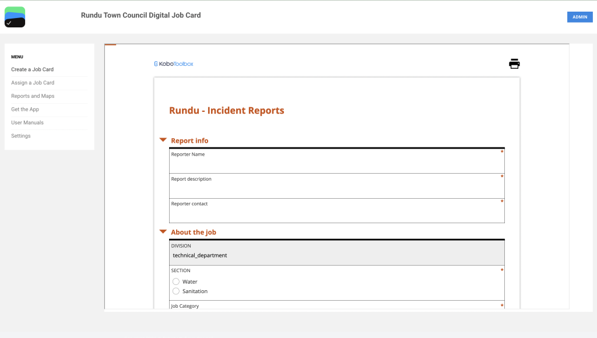Open the Get the App page
597x338 pixels.
25,110
